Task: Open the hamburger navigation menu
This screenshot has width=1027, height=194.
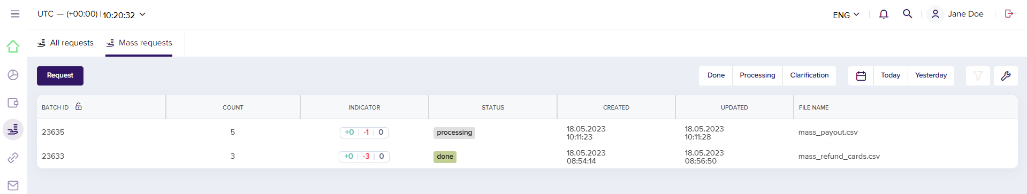Action: tap(15, 14)
